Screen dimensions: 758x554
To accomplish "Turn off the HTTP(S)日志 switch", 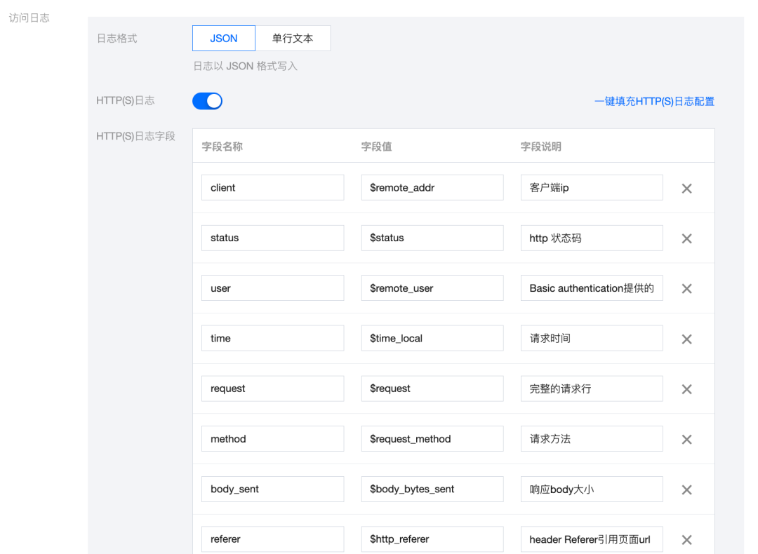I will pyautogui.click(x=207, y=101).
